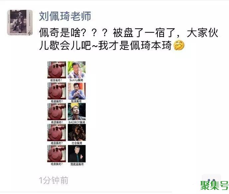Open 刘佩琦老师's profile avatar
Image resolution: width=229 pixels, height=194 pixels.
pos(20,23)
